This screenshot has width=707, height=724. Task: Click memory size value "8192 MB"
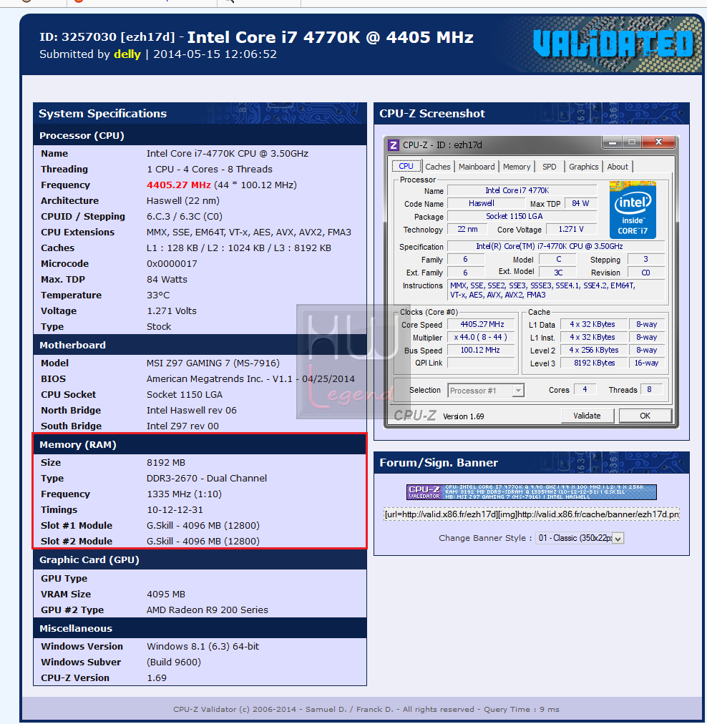coord(166,462)
